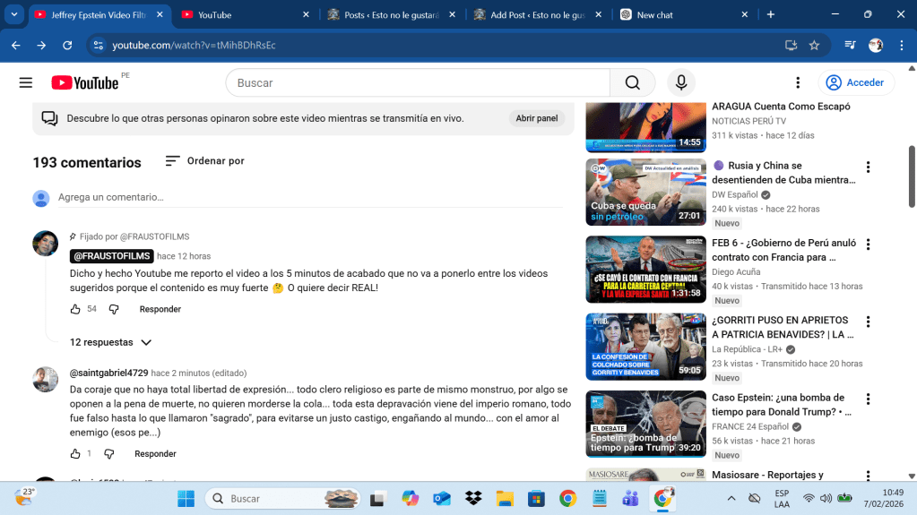Open the browser tab search dropdown arrow
The width and height of the screenshot is (917, 515).
tap(15, 15)
